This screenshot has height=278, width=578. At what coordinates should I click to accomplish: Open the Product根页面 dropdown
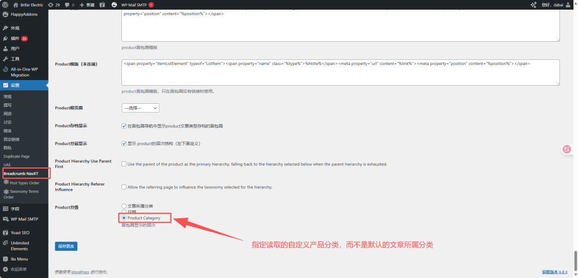pos(140,108)
